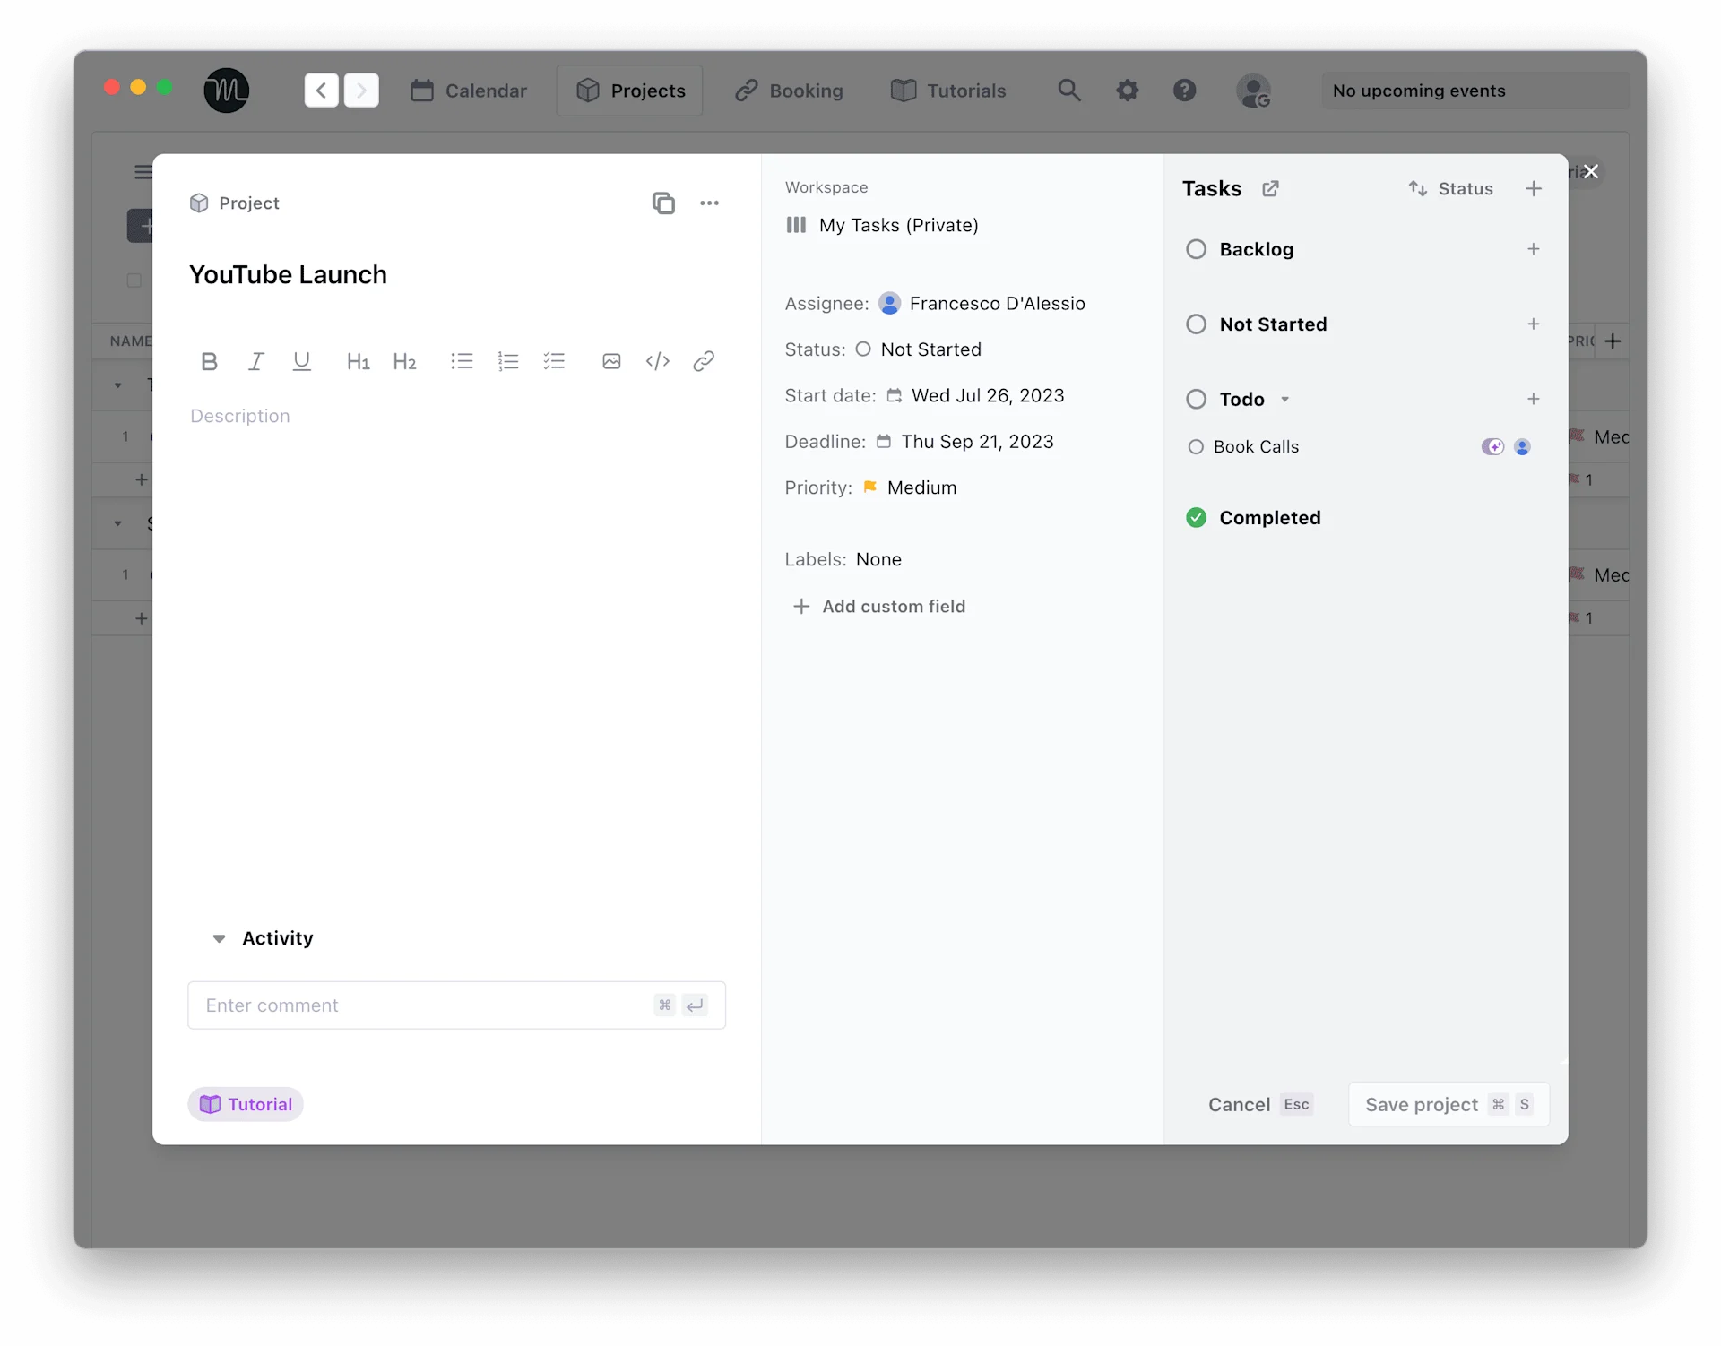Apply italic formatting
1721x1346 pixels.
(x=255, y=361)
